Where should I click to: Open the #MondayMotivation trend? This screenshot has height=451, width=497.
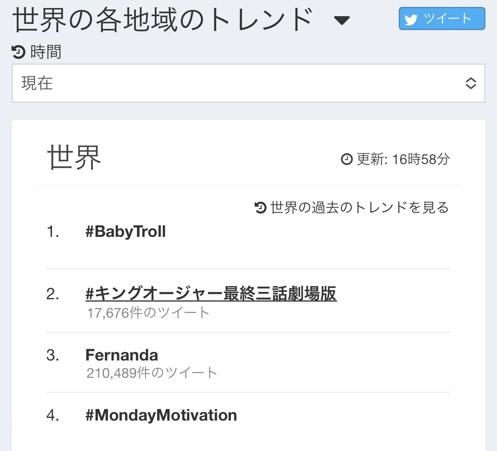(161, 415)
